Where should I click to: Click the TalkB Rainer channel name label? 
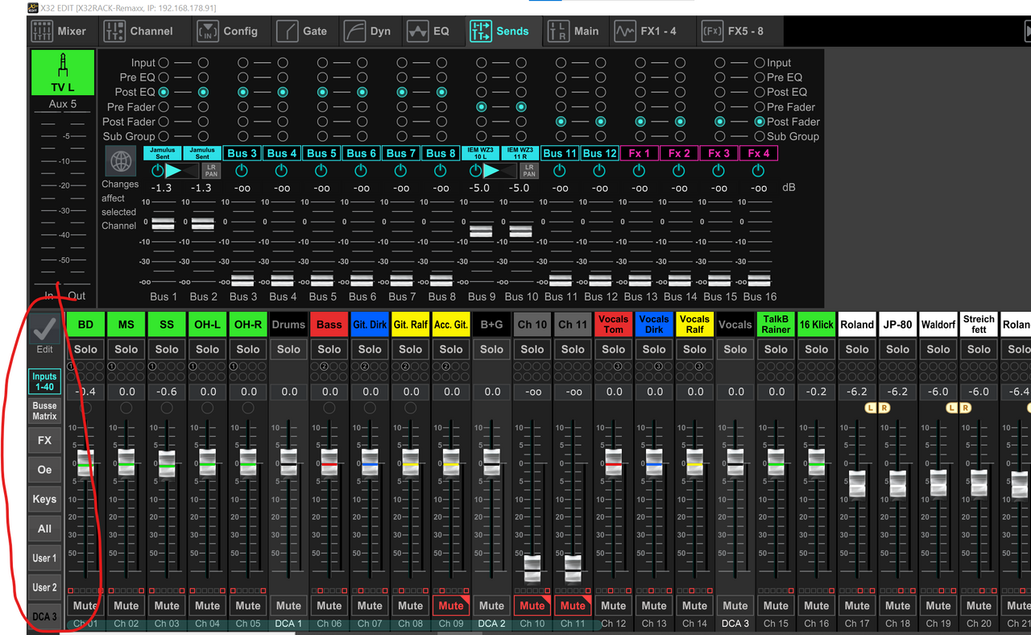[x=776, y=325]
